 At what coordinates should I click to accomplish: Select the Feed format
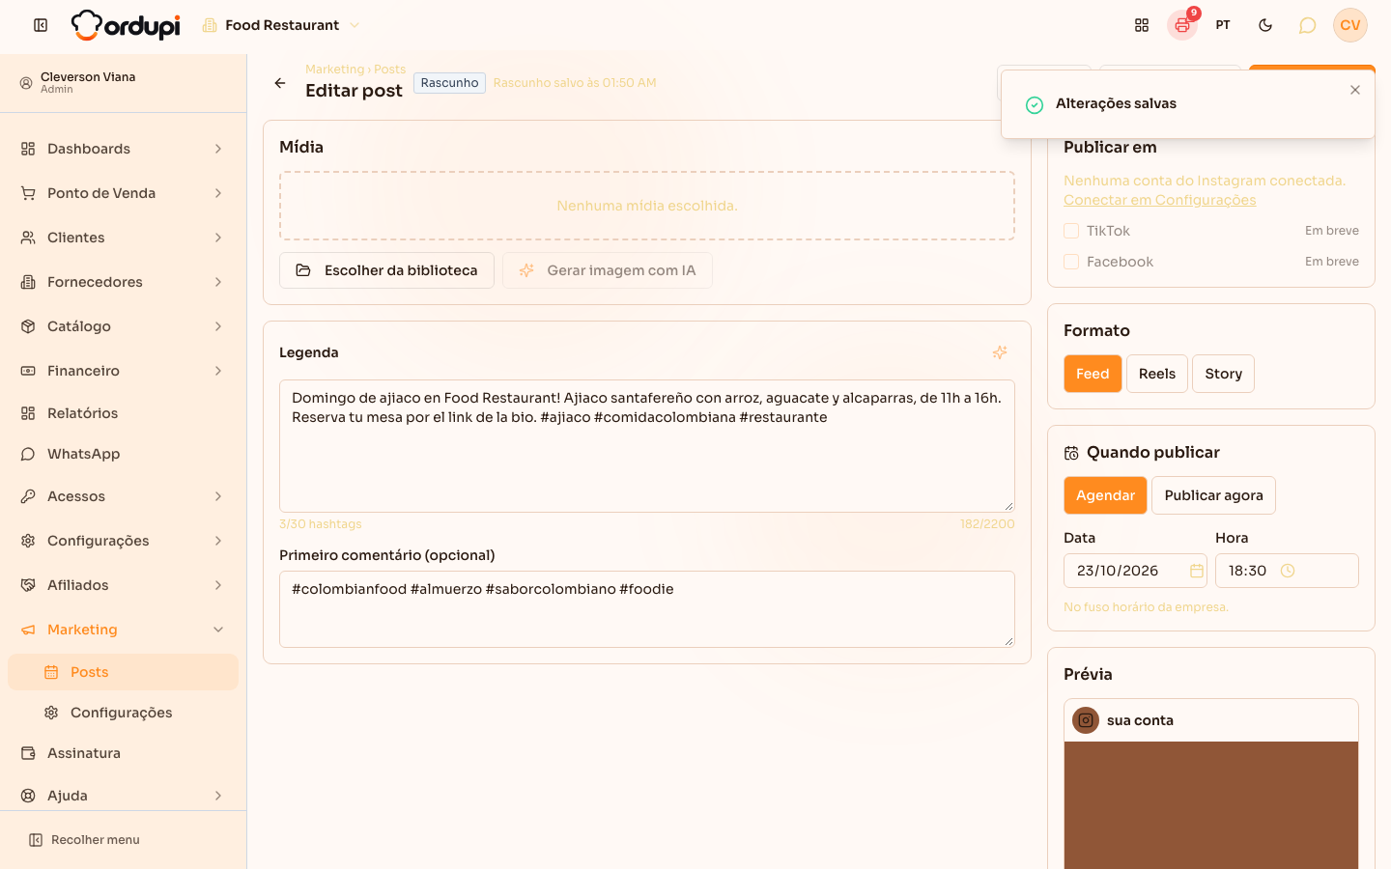click(1093, 374)
